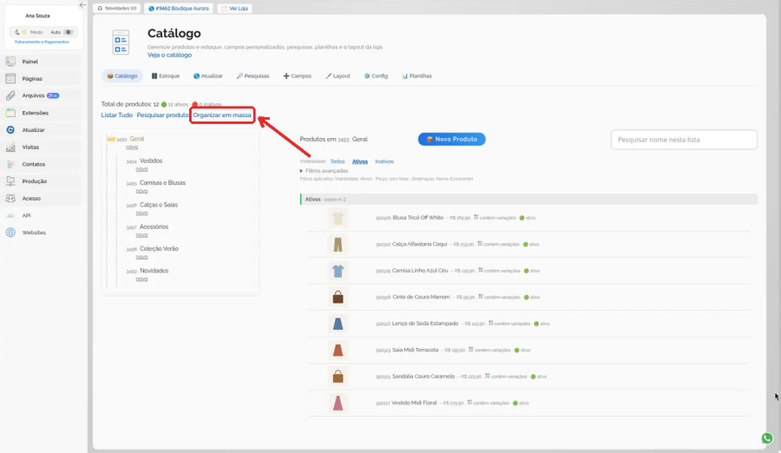Click Pesquisar produto link

(x=162, y=115)
